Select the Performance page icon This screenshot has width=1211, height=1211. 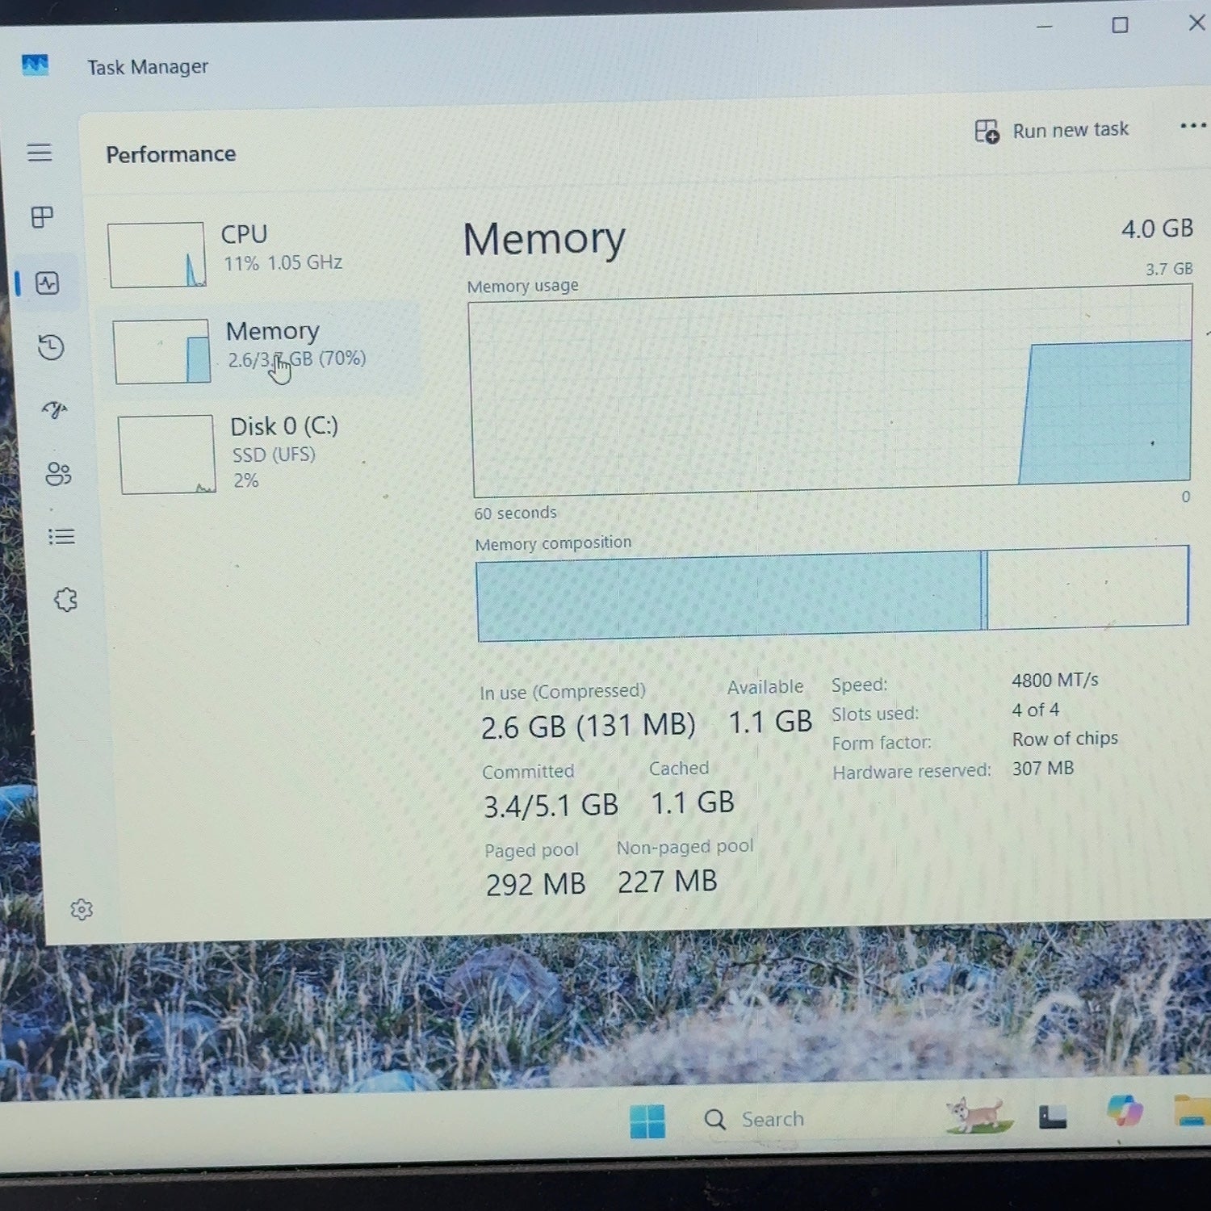pos(47,283)
